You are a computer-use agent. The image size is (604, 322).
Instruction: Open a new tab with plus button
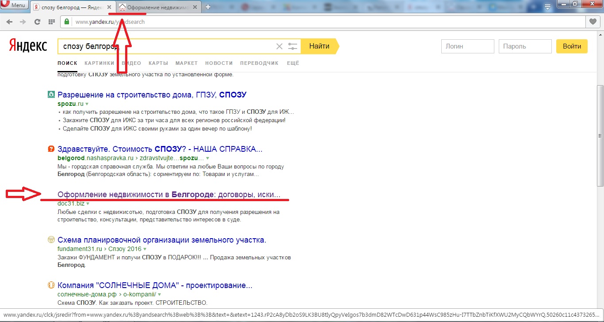point(208,7)
